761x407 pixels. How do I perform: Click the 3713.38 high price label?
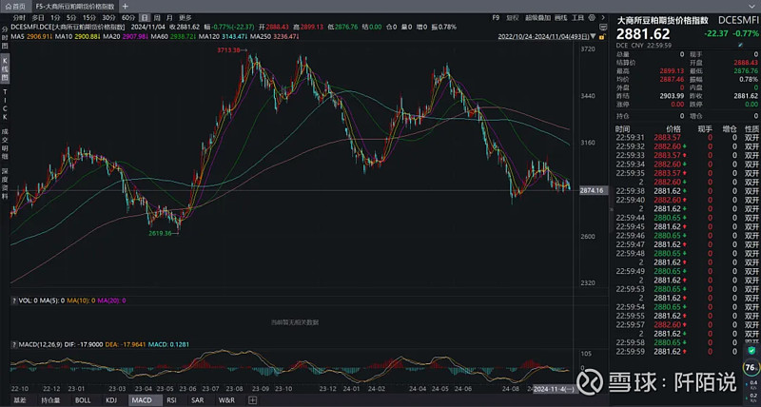click(x=229, y=50)
